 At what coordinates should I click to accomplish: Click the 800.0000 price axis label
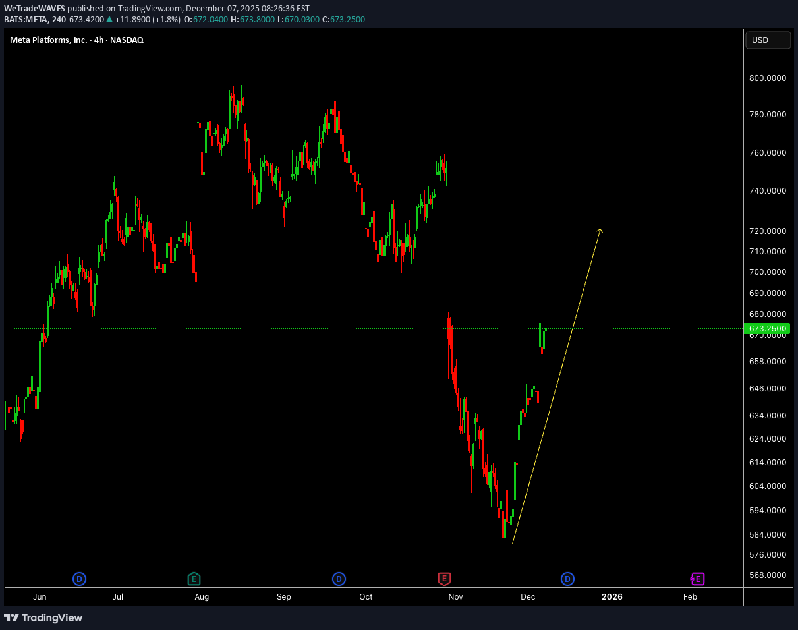[768, 78]
